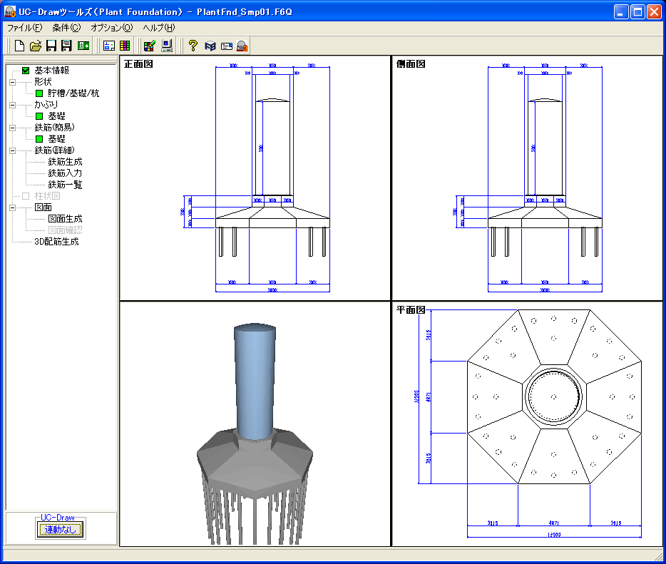
Task: Collapse the 鉄筋(詳細) tree node
Action: pyautogui.click(x=13, y=150)
